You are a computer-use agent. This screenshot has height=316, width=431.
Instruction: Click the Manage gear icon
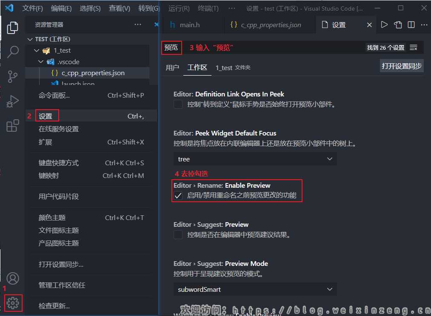(x=13, y=303)
